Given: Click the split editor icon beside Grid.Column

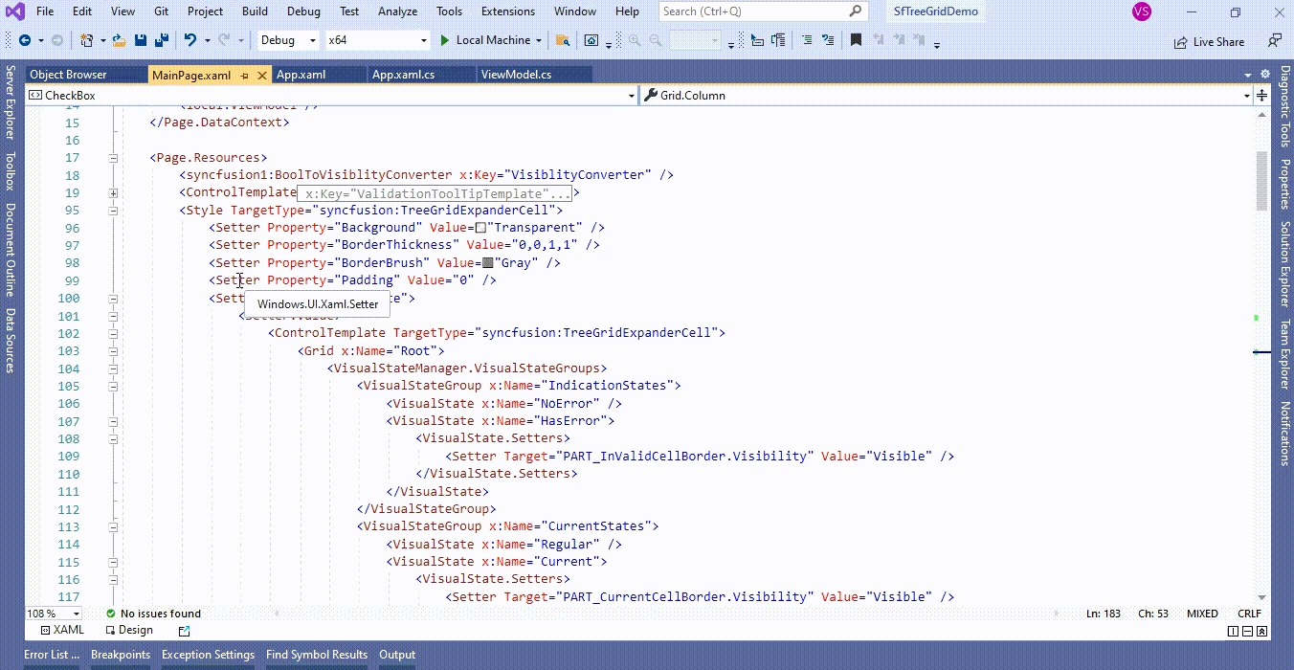Looking at the screenshot, I should click(x=1261, y=96).
